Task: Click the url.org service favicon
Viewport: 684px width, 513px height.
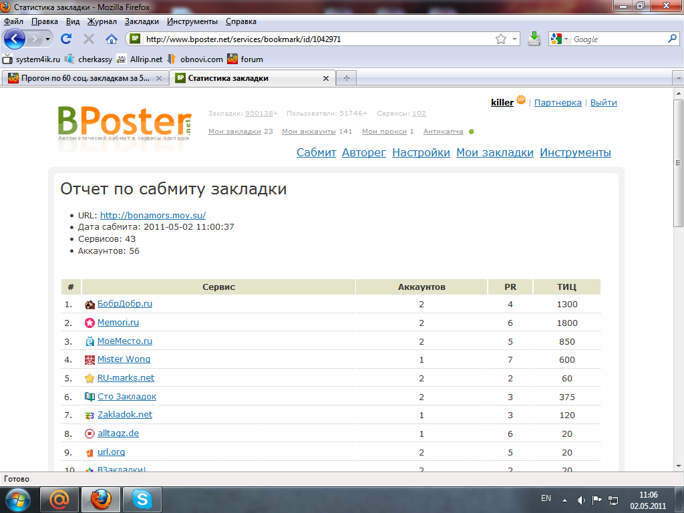Action: click(x=90, y=452)
